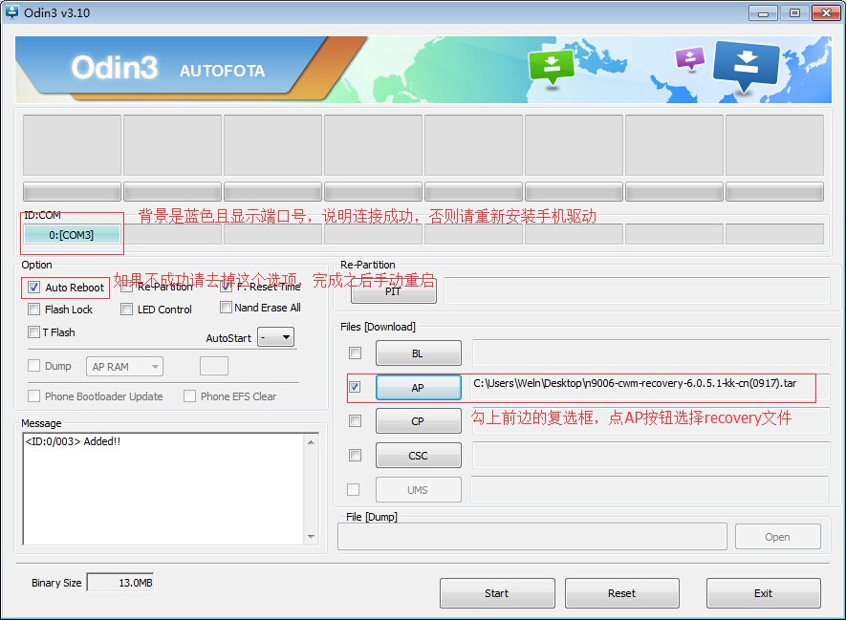Image resolution: width=846 pixels, height=620 pixels.
Task: Click Start to begin flashing
Action: (497, 593)
